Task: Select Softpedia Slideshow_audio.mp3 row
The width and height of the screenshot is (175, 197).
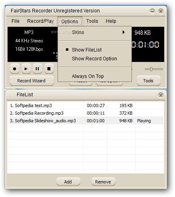Action: point(85,121)
